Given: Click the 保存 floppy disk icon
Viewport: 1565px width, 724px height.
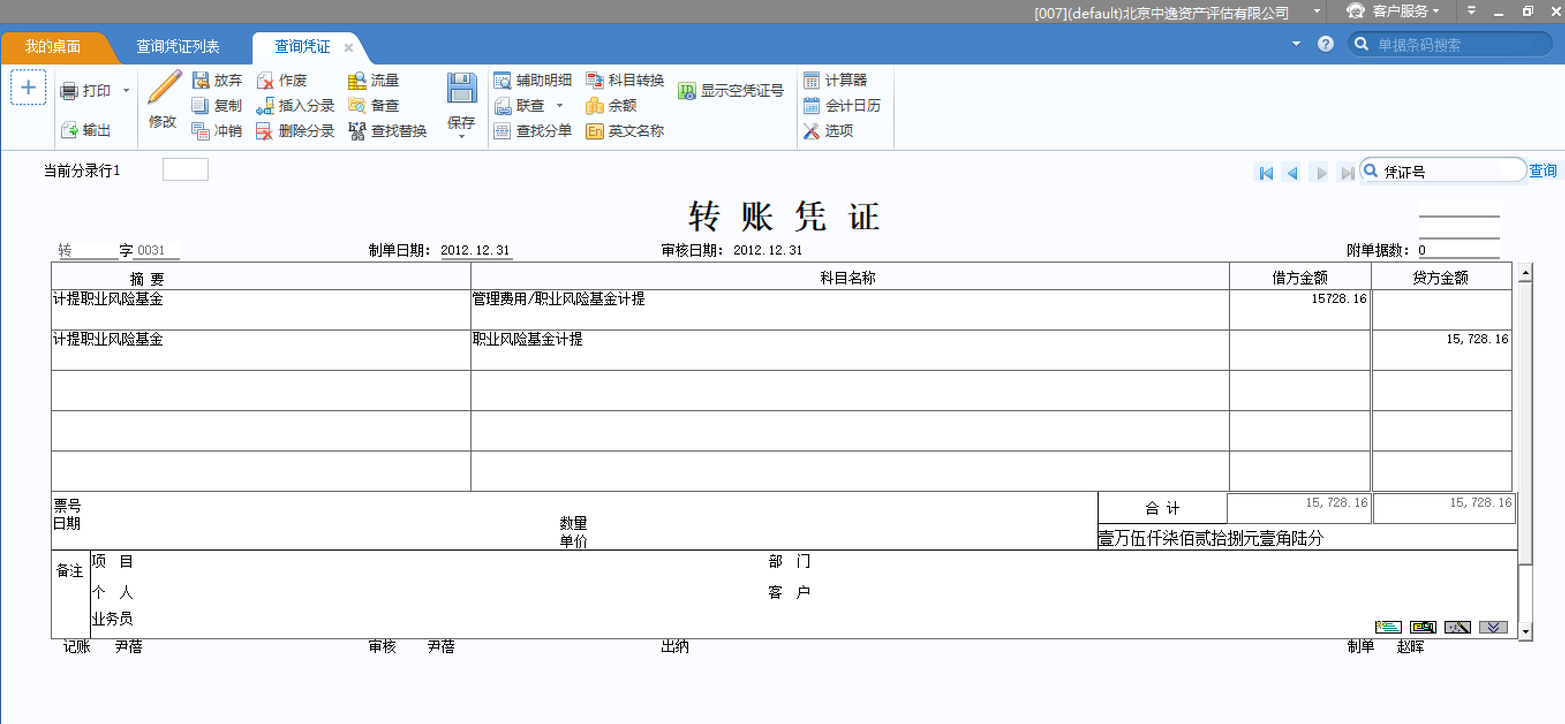Looking at the screenshot, I should tap(461, 88).
